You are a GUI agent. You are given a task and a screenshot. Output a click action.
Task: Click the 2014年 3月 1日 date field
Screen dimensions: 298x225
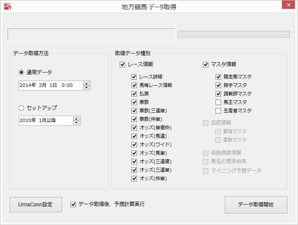(51, 86)
